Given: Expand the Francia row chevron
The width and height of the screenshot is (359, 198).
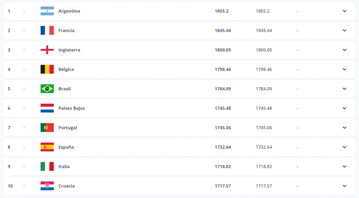Looking at the screenshot, I should (x=344, y=30).
